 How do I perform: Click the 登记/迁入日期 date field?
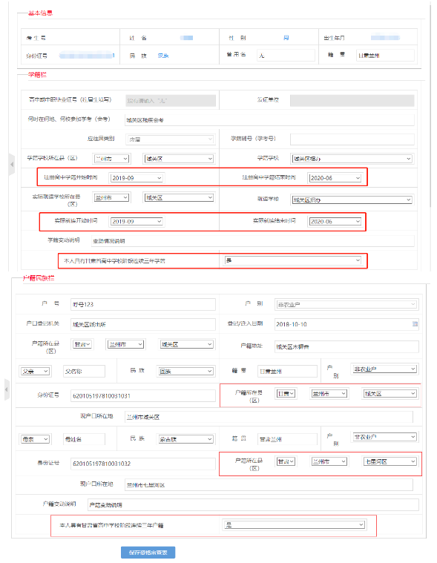(x=346, y=324)
